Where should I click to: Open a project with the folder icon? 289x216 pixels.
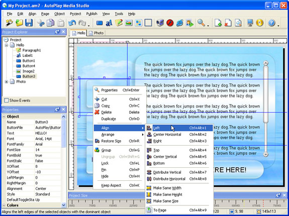(x=19, y=23)
